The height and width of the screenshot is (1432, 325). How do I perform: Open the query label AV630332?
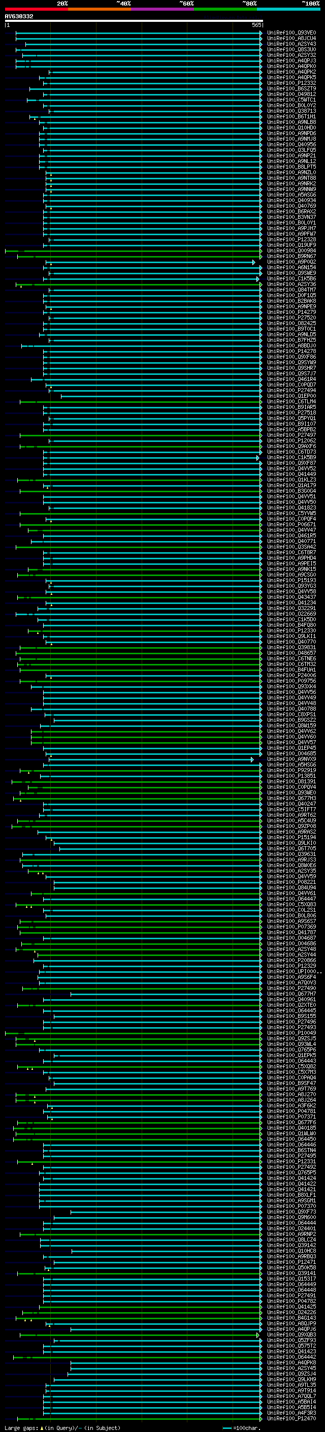coord(19,16)
